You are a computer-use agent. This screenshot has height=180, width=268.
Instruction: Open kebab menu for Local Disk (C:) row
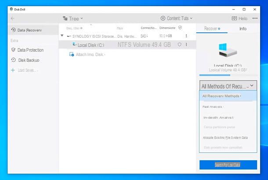click(186, 45)
